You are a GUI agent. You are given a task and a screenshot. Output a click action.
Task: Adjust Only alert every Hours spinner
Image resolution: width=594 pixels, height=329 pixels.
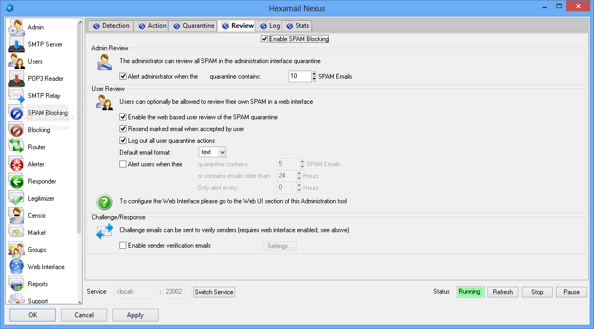click(x=299, y=188)
